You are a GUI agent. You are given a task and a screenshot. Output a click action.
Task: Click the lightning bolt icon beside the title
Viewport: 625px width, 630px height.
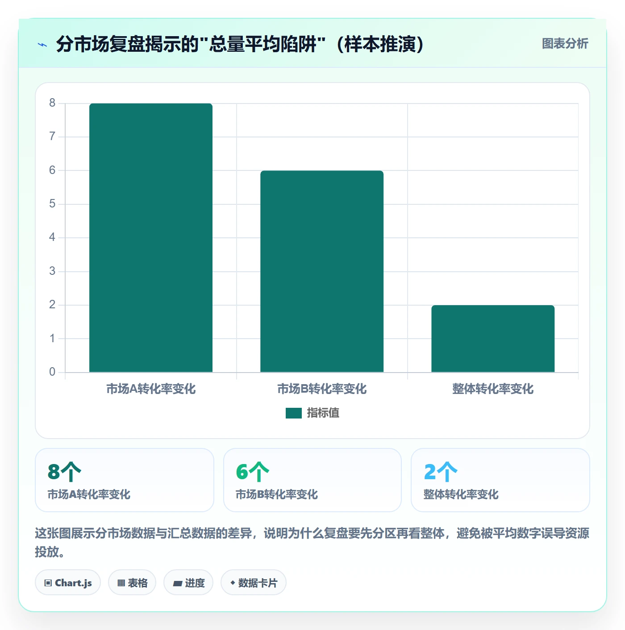click(42, 45)
